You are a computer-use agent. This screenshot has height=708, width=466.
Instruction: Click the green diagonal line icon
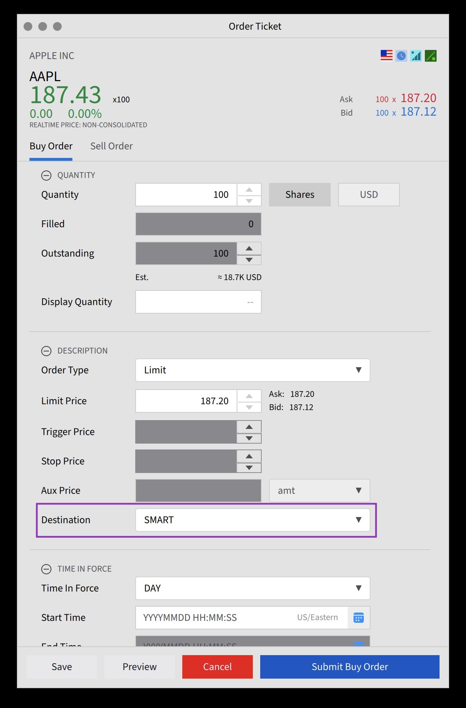431,55
